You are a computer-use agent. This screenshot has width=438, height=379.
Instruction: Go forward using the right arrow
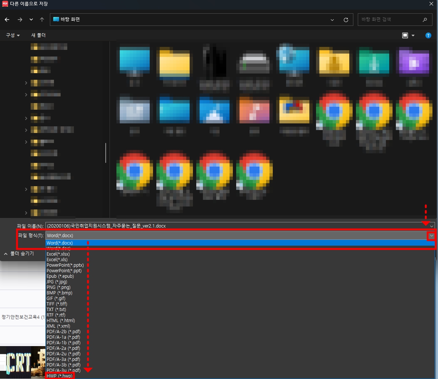pos(20,20)
